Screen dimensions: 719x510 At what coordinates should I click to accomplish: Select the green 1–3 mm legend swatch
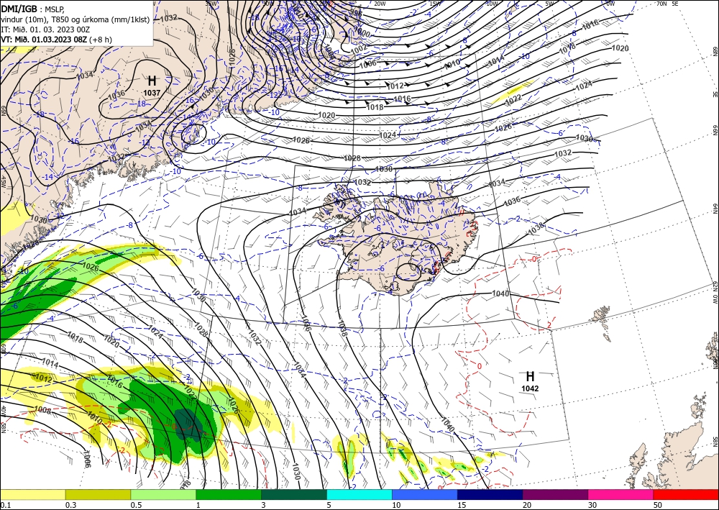(x=229, y=494)
